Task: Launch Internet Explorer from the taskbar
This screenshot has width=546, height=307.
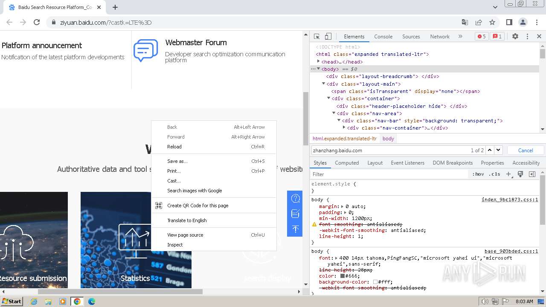Action: click(34, 301)
